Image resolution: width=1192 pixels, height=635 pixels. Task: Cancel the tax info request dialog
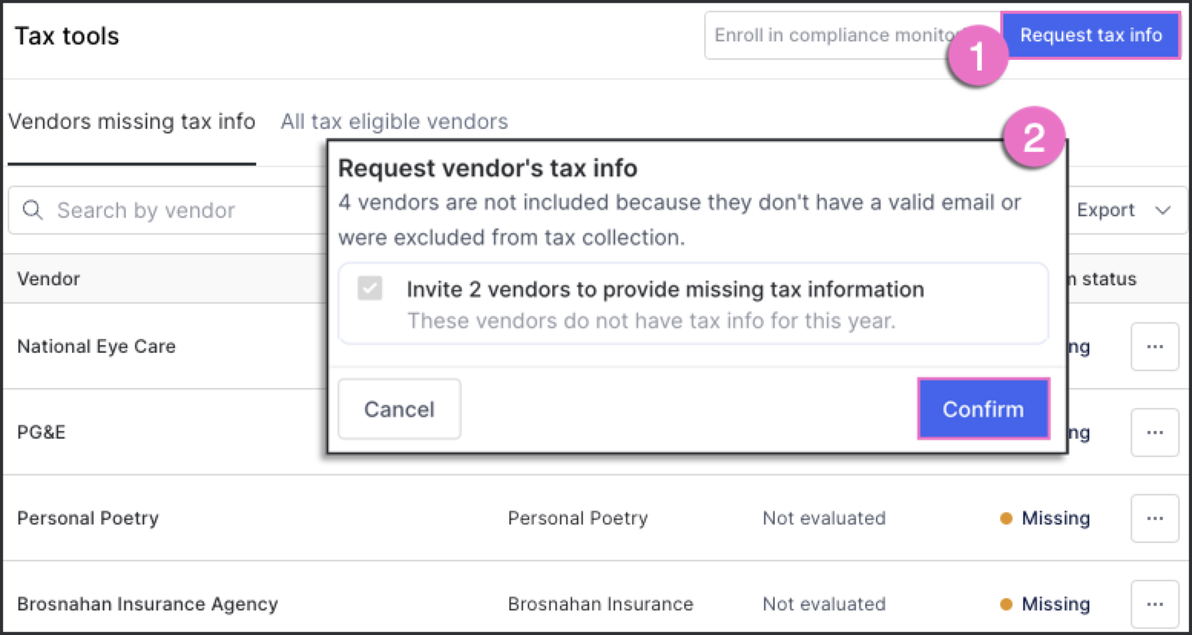pos(400,409)
